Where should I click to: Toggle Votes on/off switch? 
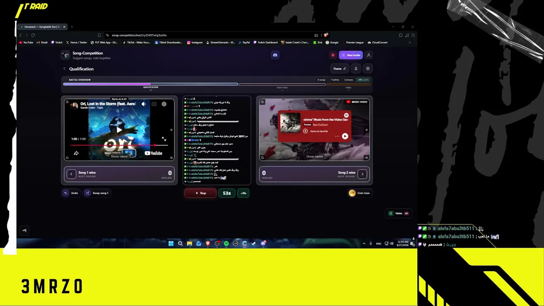399,213
